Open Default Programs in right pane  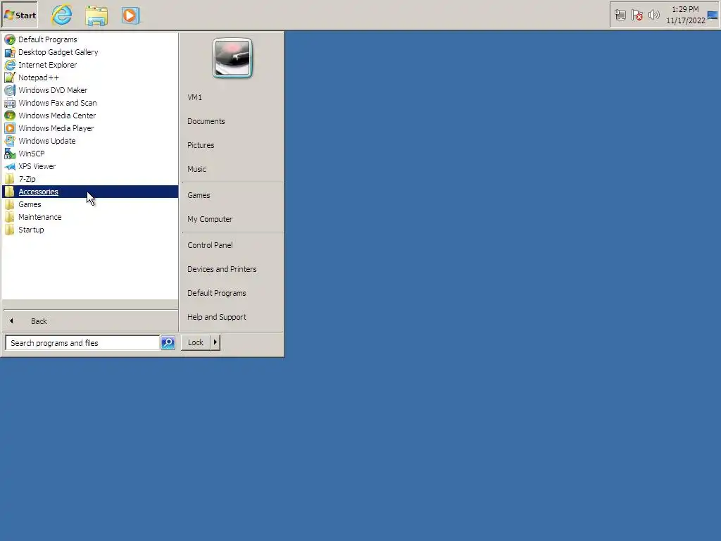click(x=217, y=293)
